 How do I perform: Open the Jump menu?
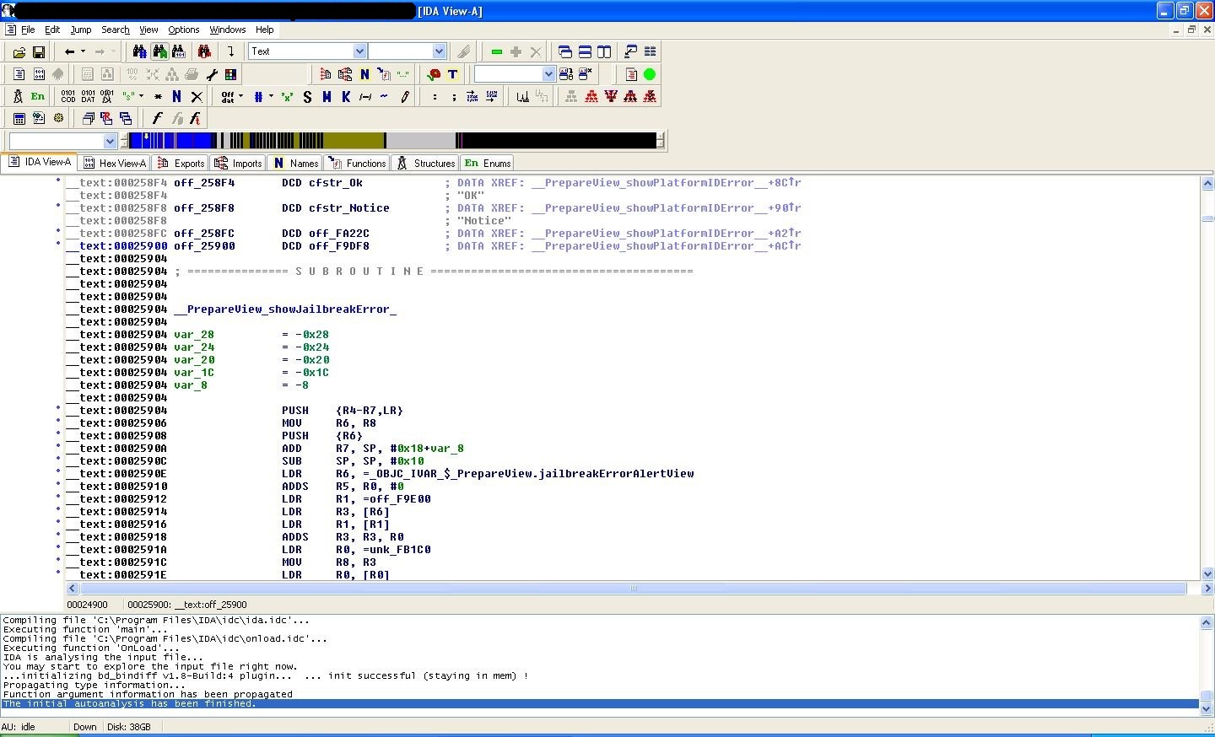click(80, 30)
